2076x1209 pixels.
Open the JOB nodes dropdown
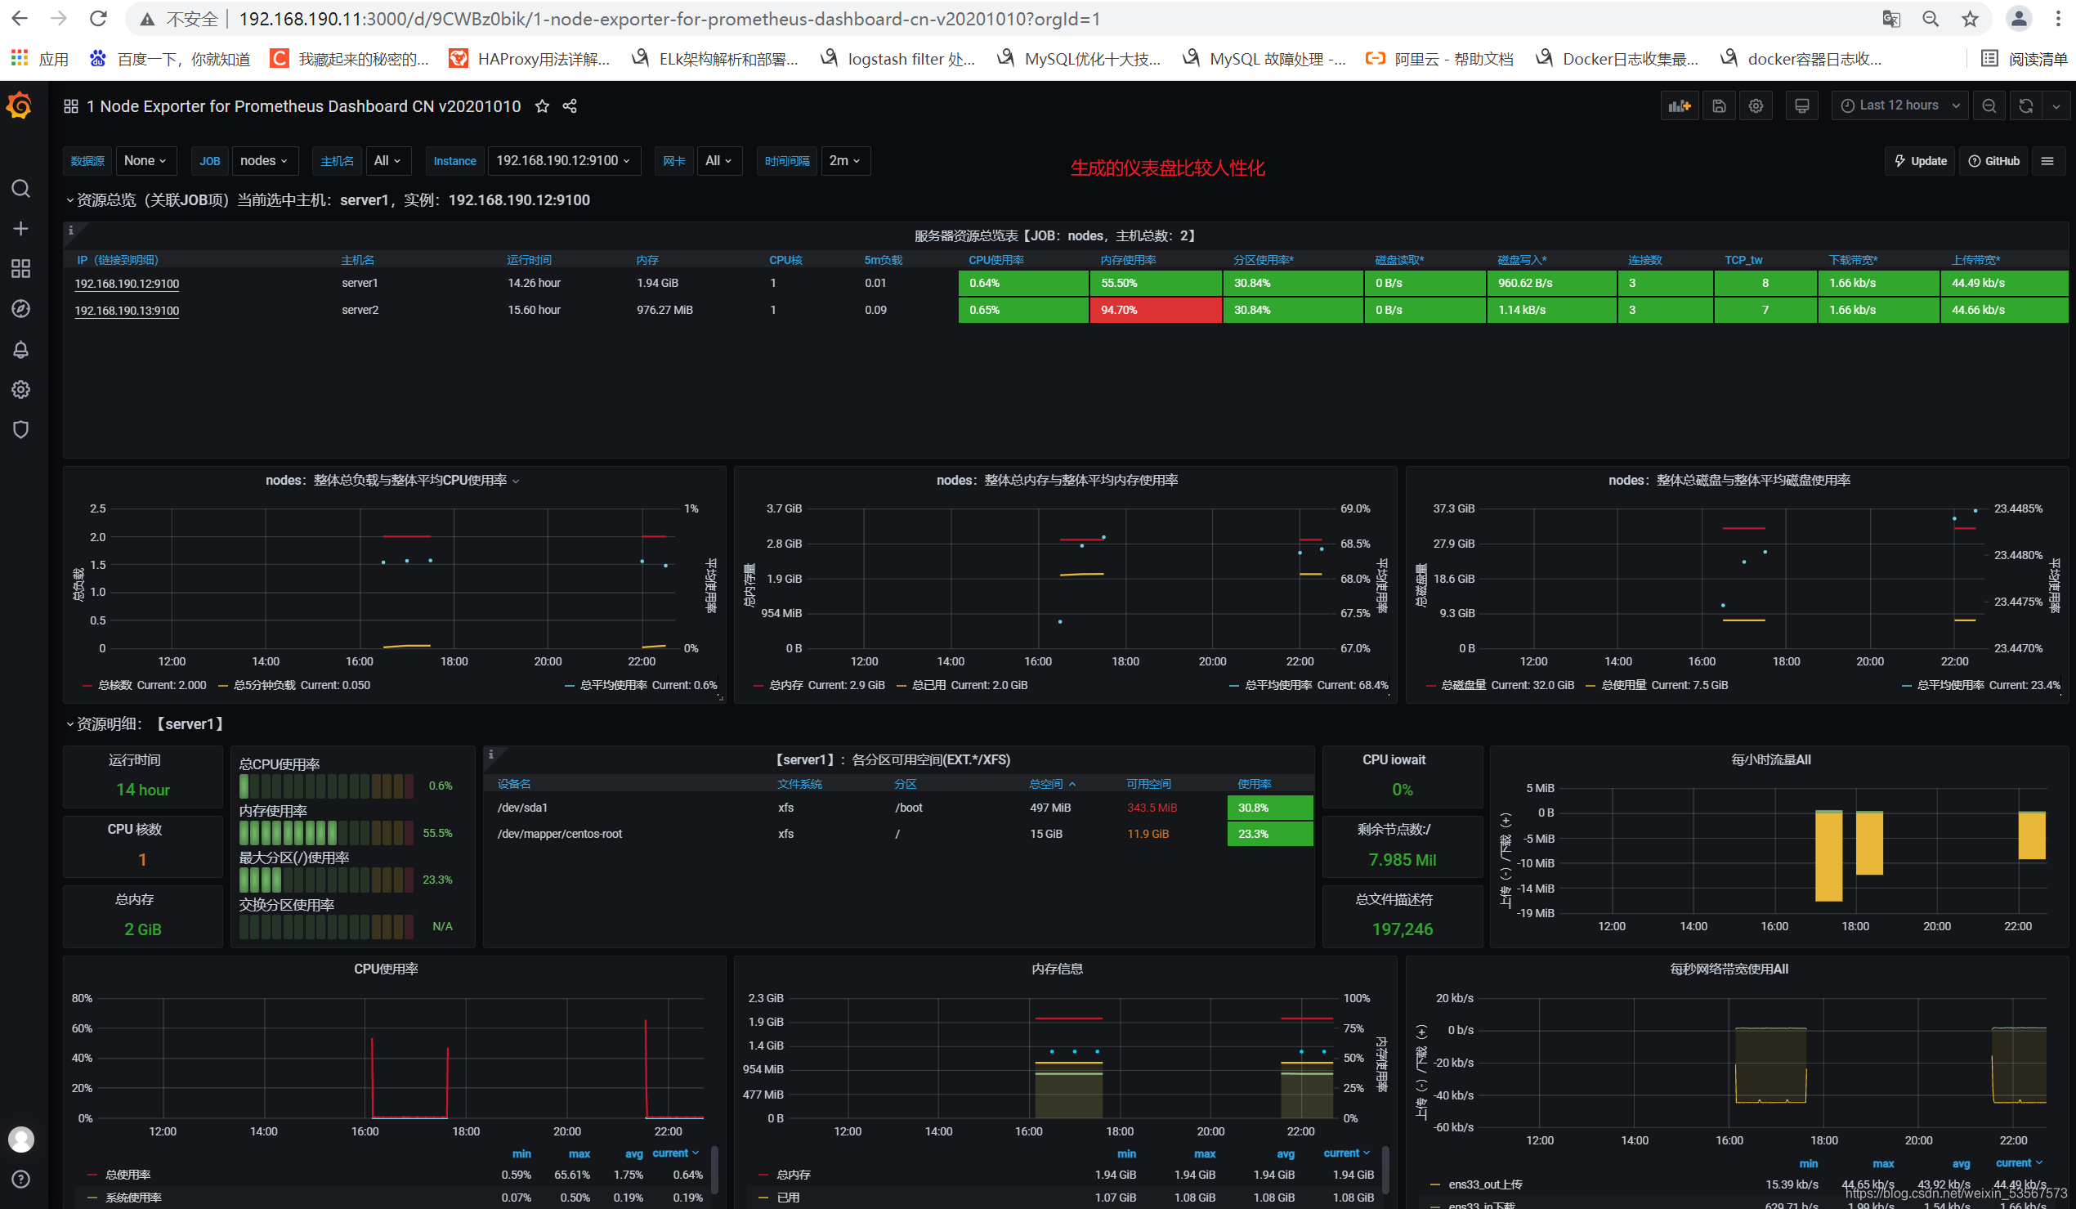[x=265, y=161]
